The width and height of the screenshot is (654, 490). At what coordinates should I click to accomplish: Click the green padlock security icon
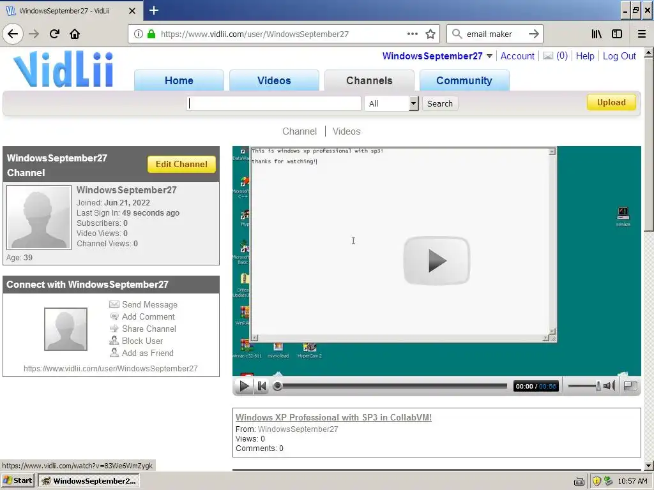(151, 34)
